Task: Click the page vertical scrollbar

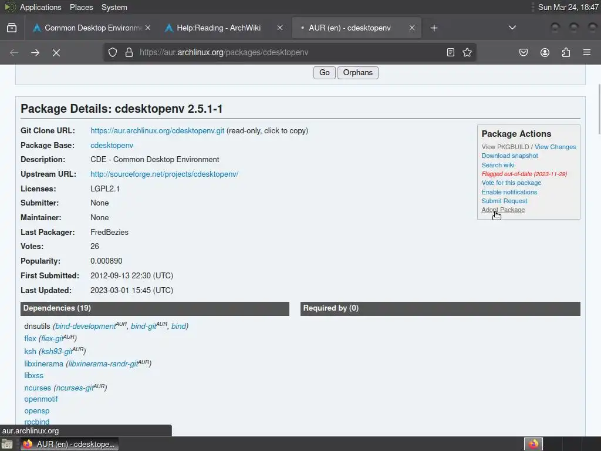Action: [x=599, y=109]
